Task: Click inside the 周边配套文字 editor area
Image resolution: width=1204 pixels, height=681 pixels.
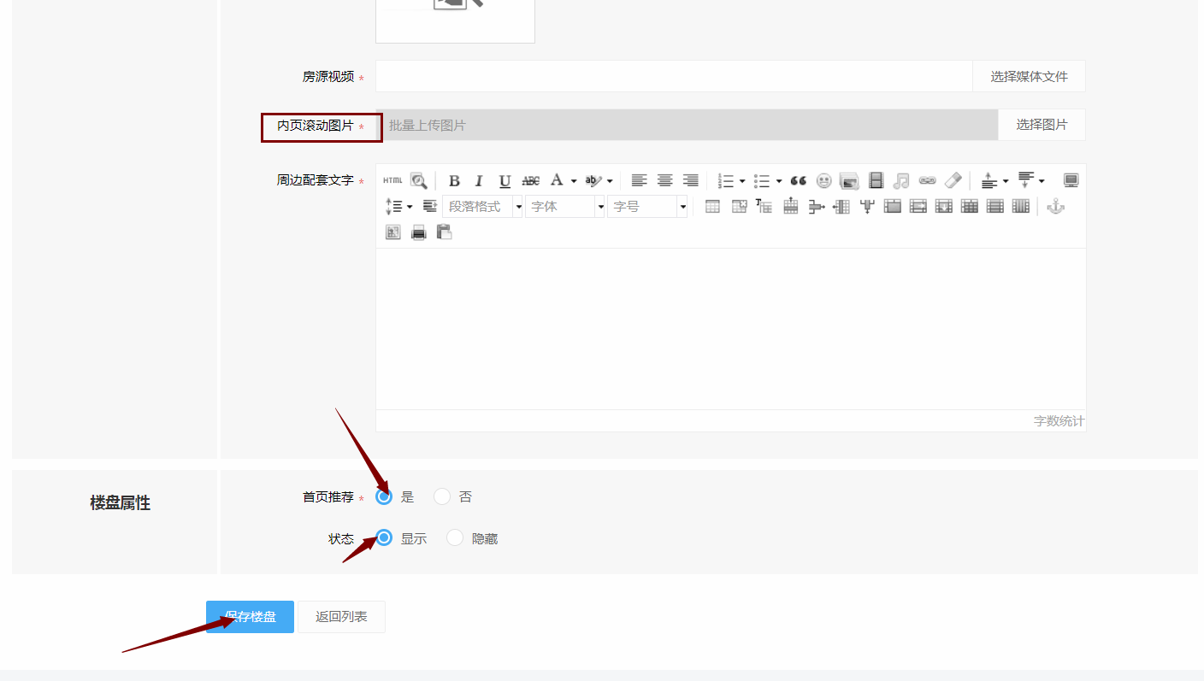Action: (x=730, y=329)
